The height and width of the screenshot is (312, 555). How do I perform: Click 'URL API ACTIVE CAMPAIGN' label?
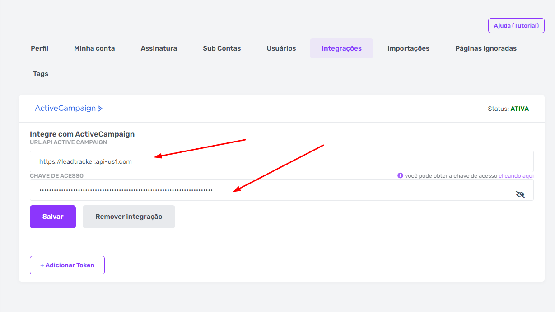68,142
